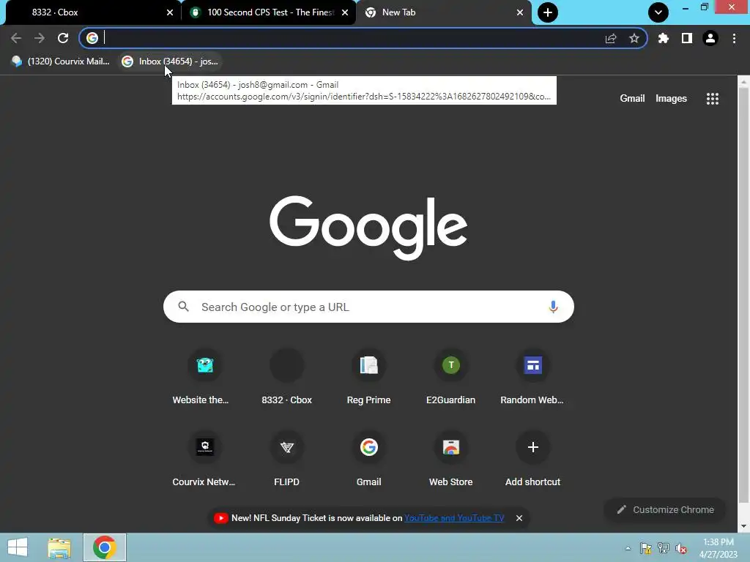The image size is (750, 562).
Task: Open the Action Center flag icon
Action: 646,548
